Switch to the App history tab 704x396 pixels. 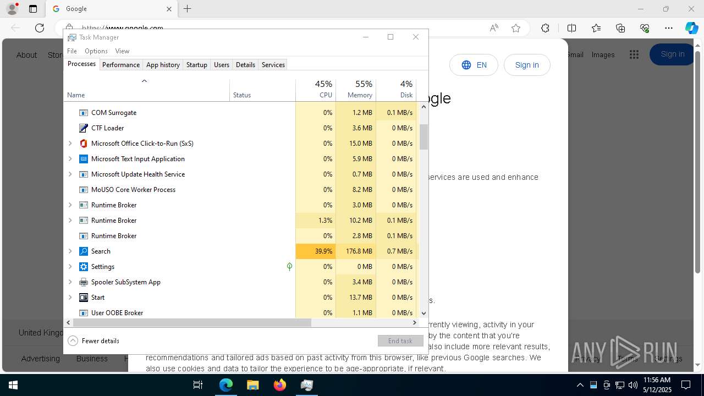point(163,65)
